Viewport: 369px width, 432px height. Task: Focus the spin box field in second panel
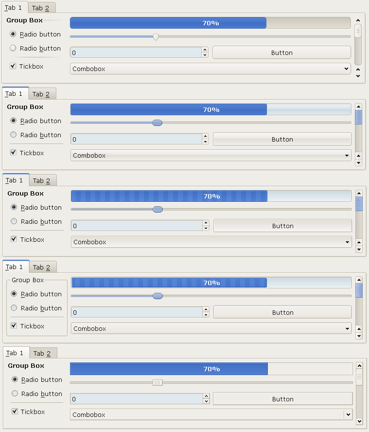click(137, 139)
